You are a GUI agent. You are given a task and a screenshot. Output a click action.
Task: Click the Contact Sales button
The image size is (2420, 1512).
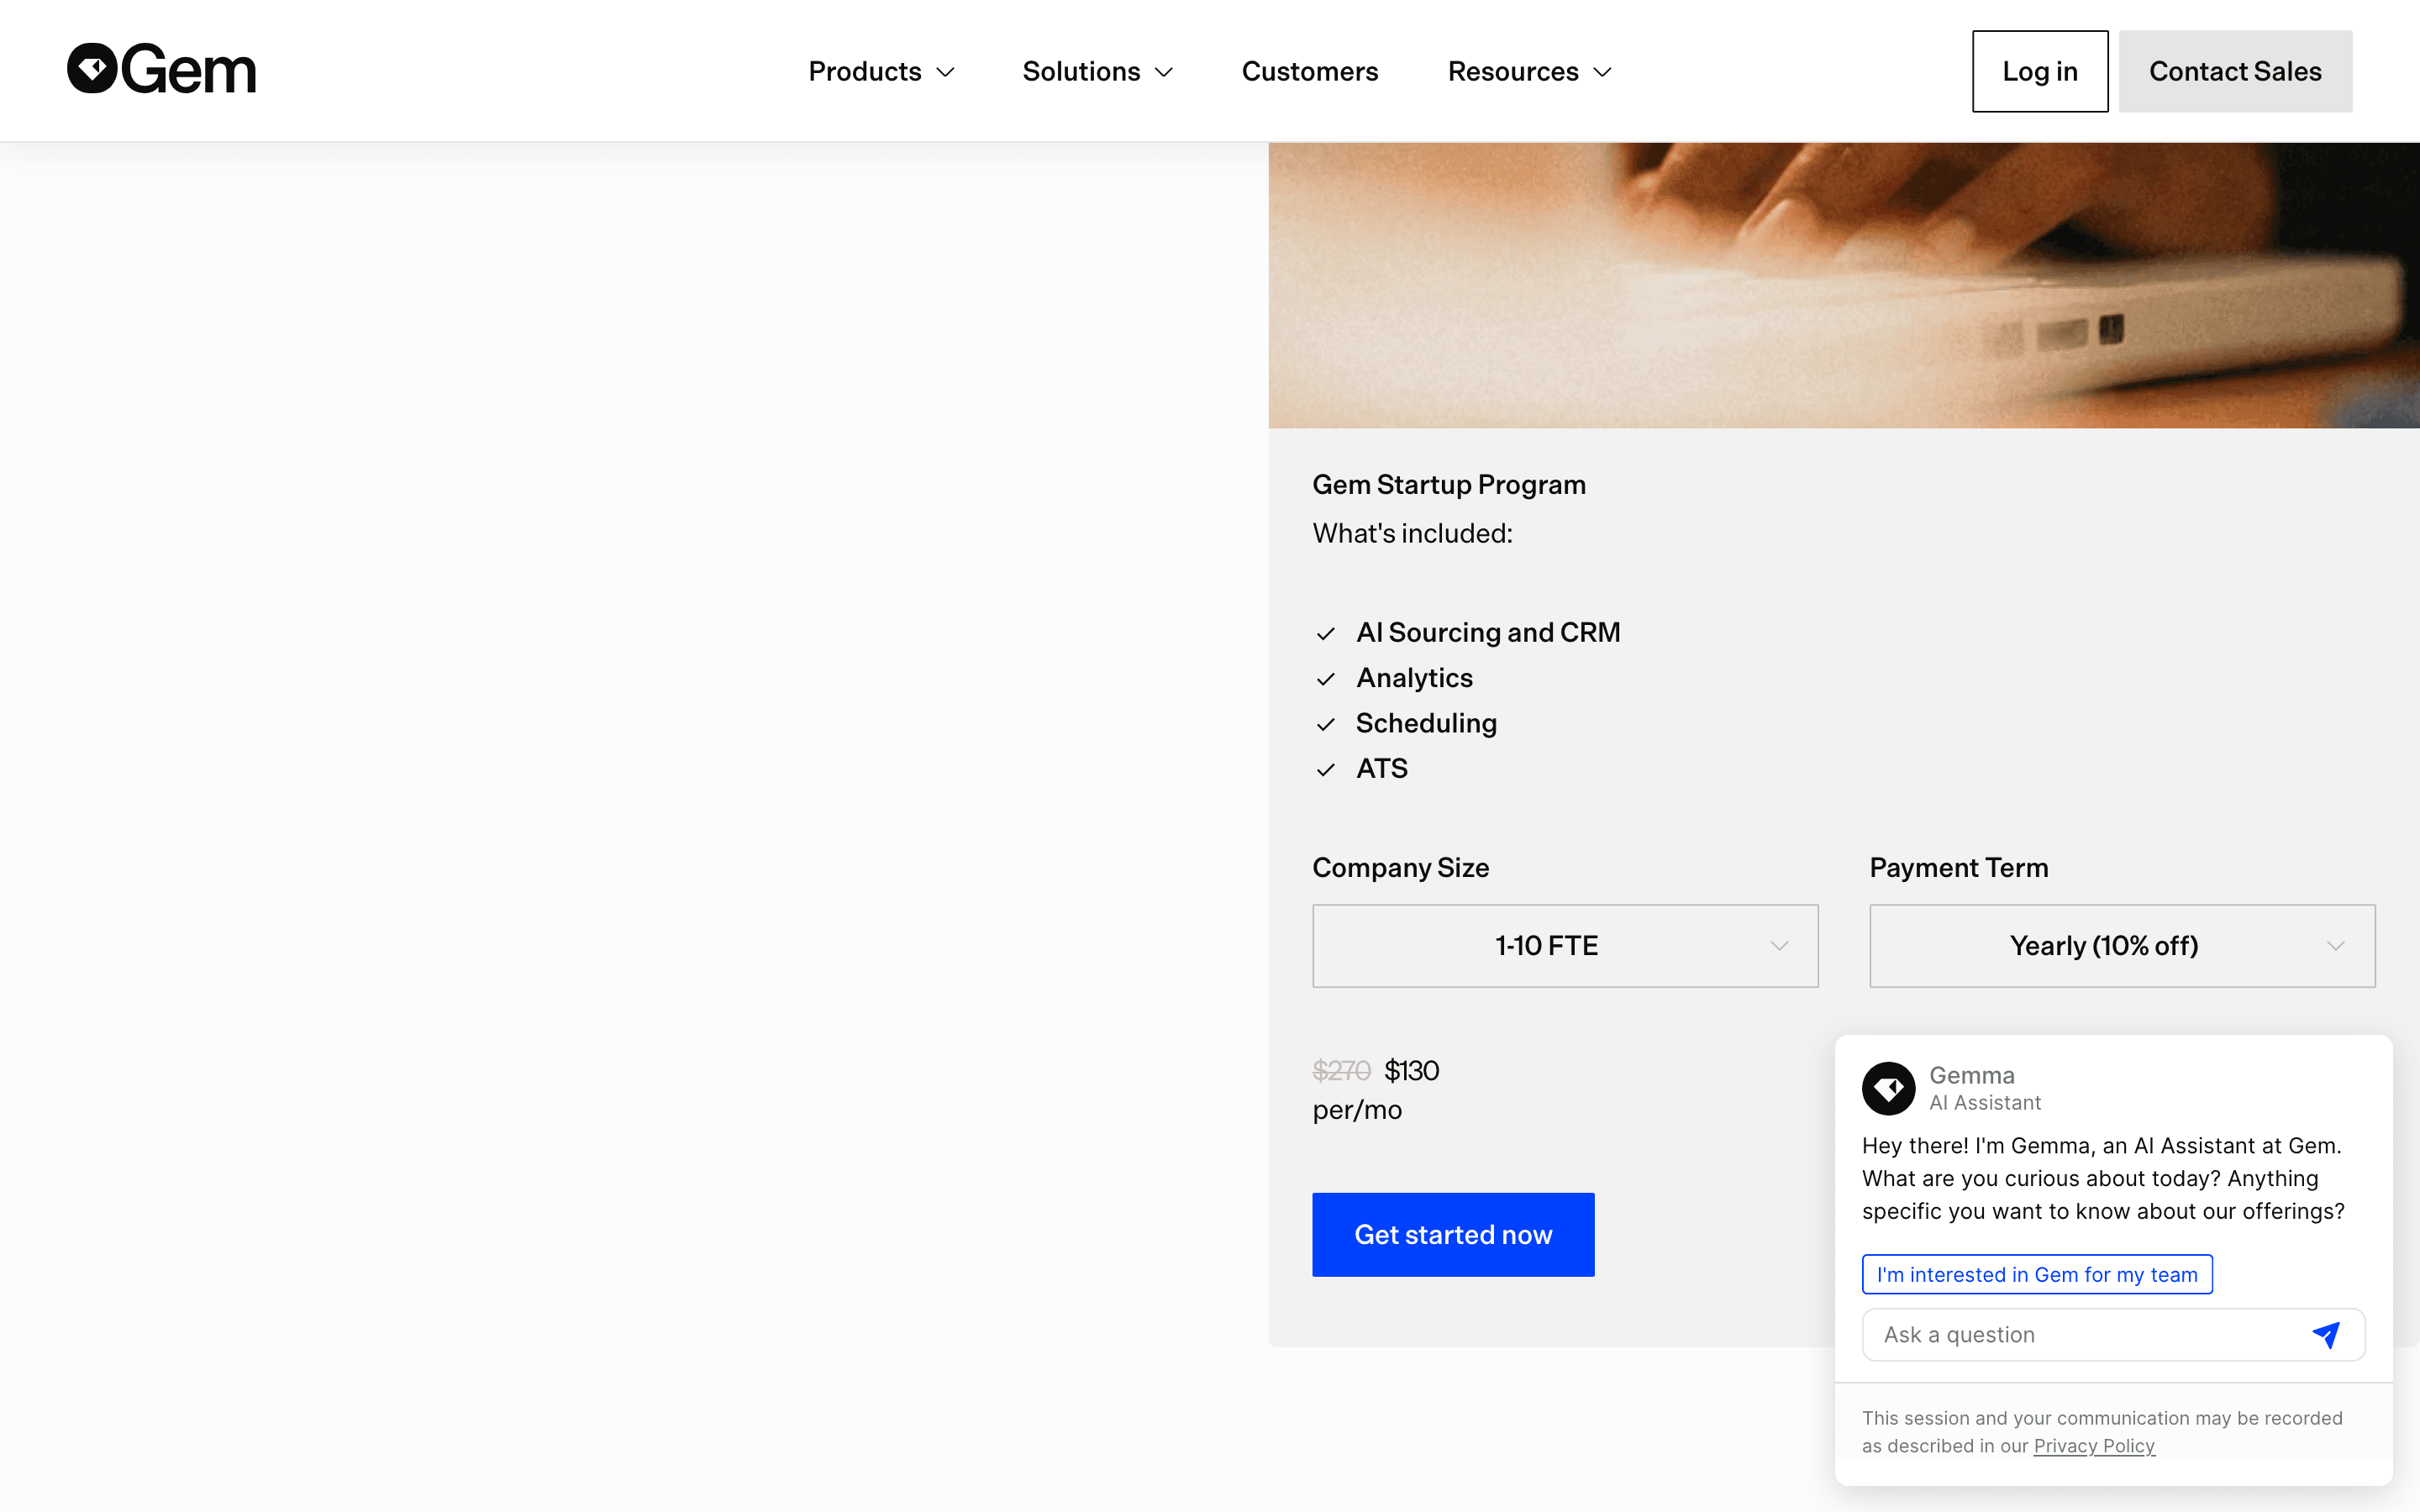2235,71
